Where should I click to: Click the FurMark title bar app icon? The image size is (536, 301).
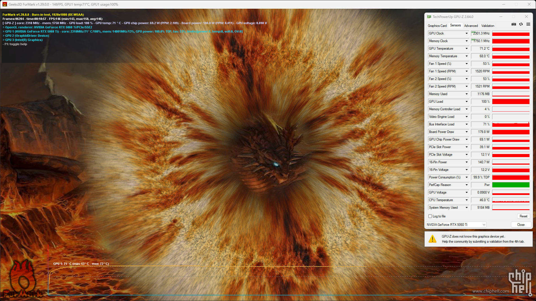(5, 4)
